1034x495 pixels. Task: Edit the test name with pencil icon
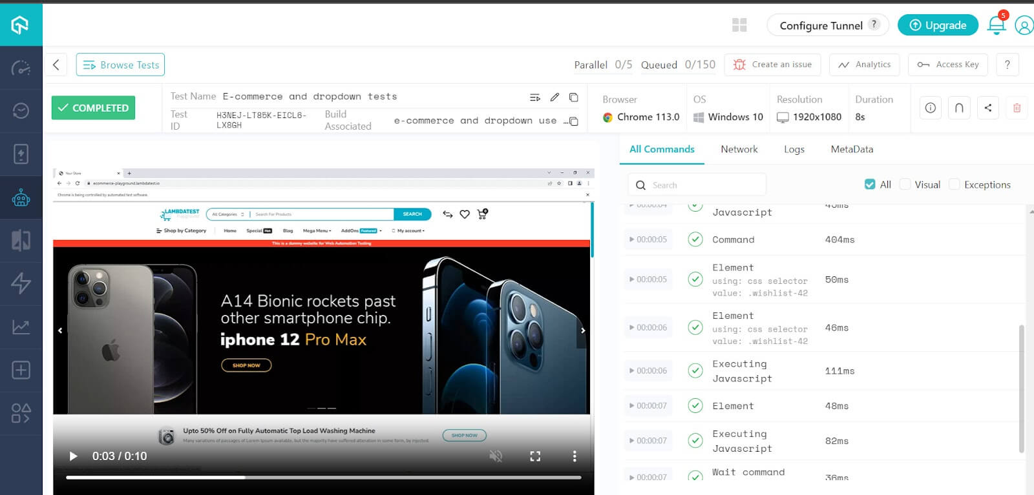[554, 97]
